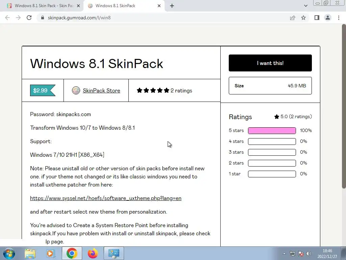Share this page icon in address bar
The image size is (346, 260).
point(293,18)
